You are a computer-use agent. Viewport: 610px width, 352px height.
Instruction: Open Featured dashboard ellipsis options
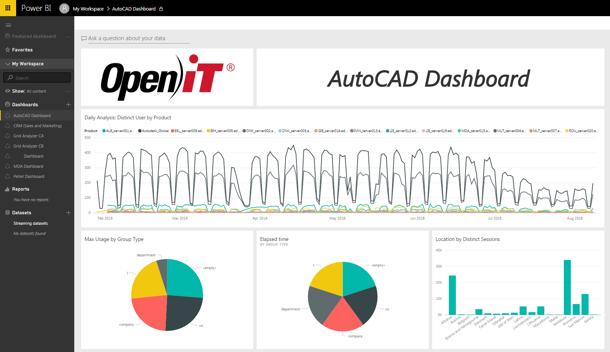pos(68,37)
